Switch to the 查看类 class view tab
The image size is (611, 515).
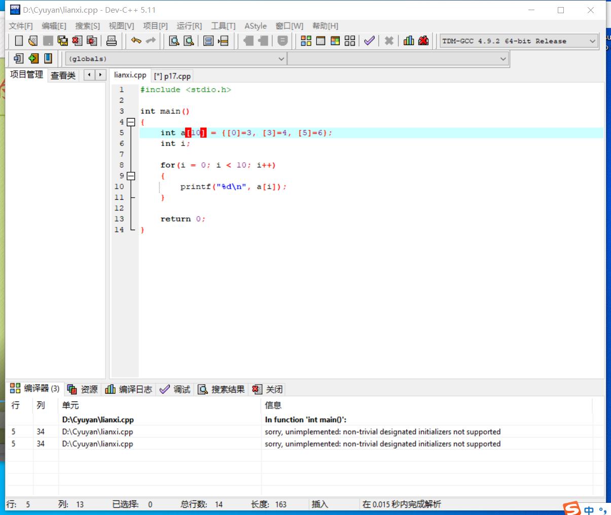63,76
